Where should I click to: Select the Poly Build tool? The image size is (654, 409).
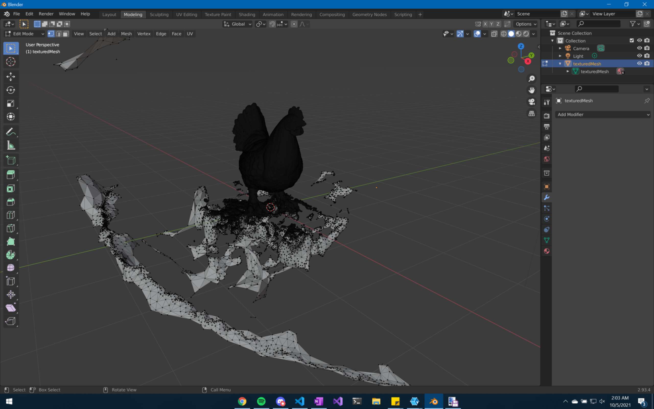(11, 242)
